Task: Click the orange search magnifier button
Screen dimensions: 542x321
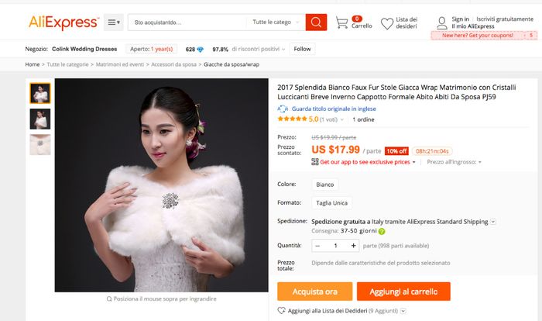Action: 316,22
